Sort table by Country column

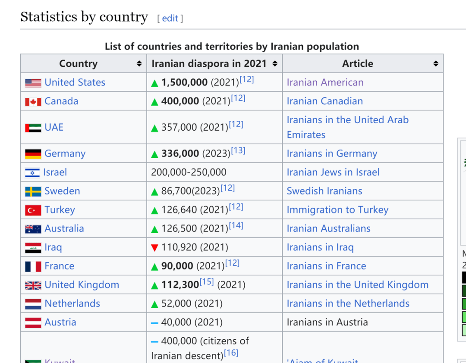[139, 64]
